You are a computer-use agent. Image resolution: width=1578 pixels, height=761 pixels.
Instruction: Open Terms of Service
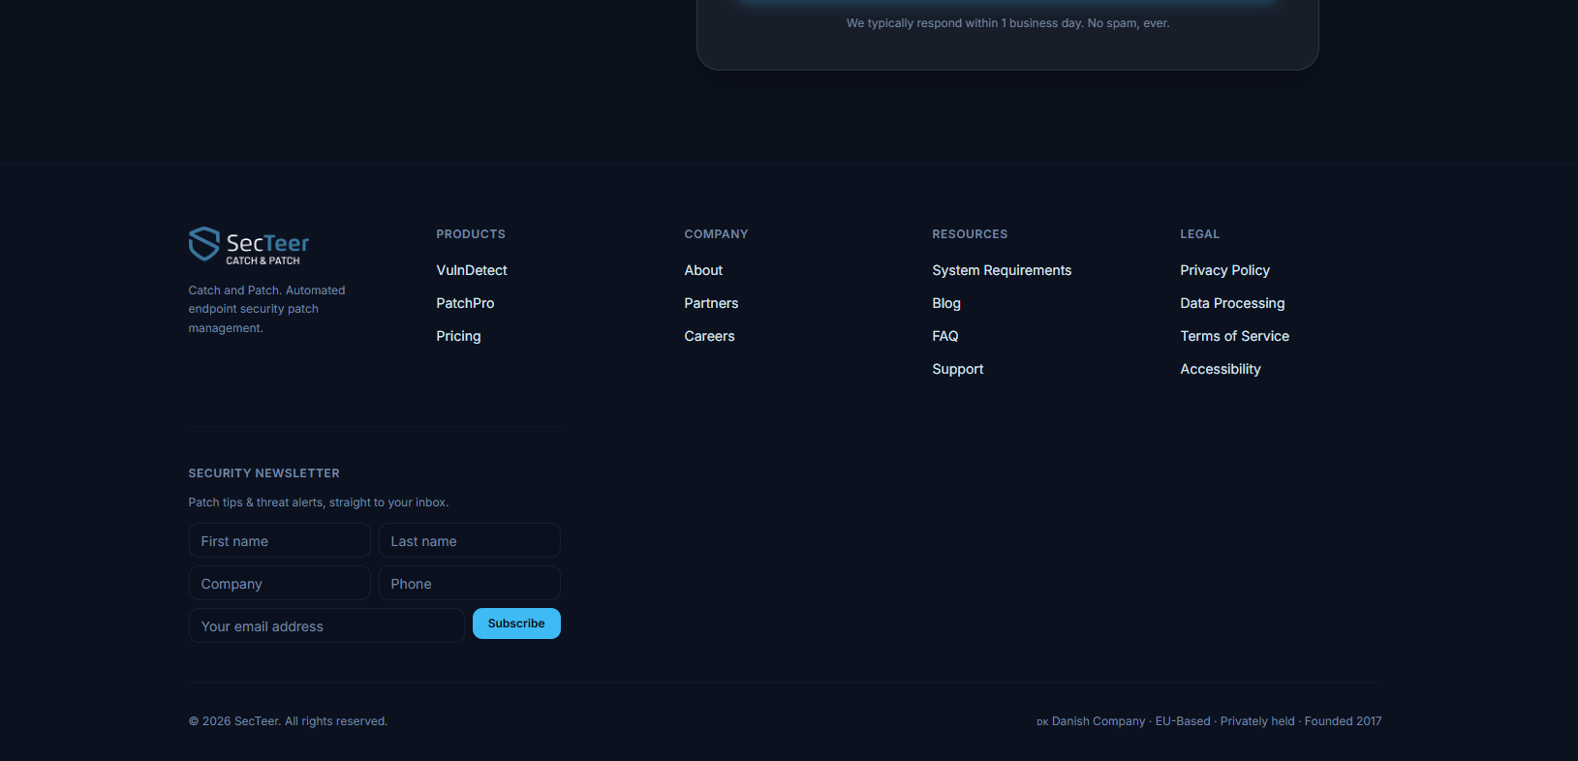click(1234, 336)
